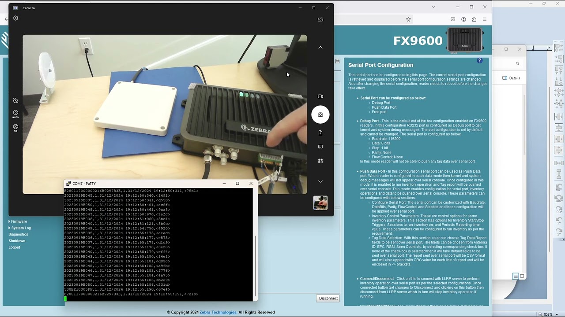Open the Pocket save icon in browser

tap(453, 19)
